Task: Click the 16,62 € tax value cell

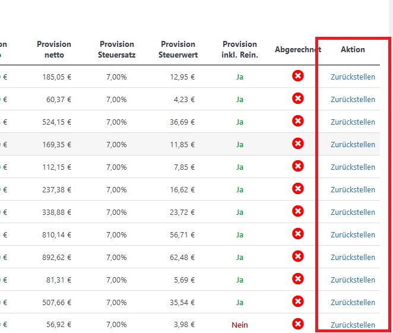Action: coord(182,190)
